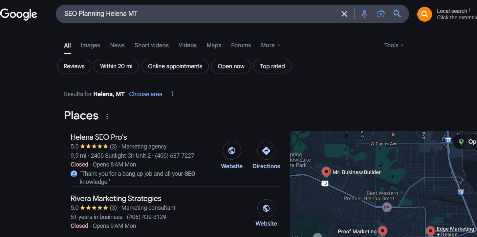Image resolution: width=477 pixels, height=237 pixels.
Task: Click the search input field with SEO Planning query
Action: 200,14
